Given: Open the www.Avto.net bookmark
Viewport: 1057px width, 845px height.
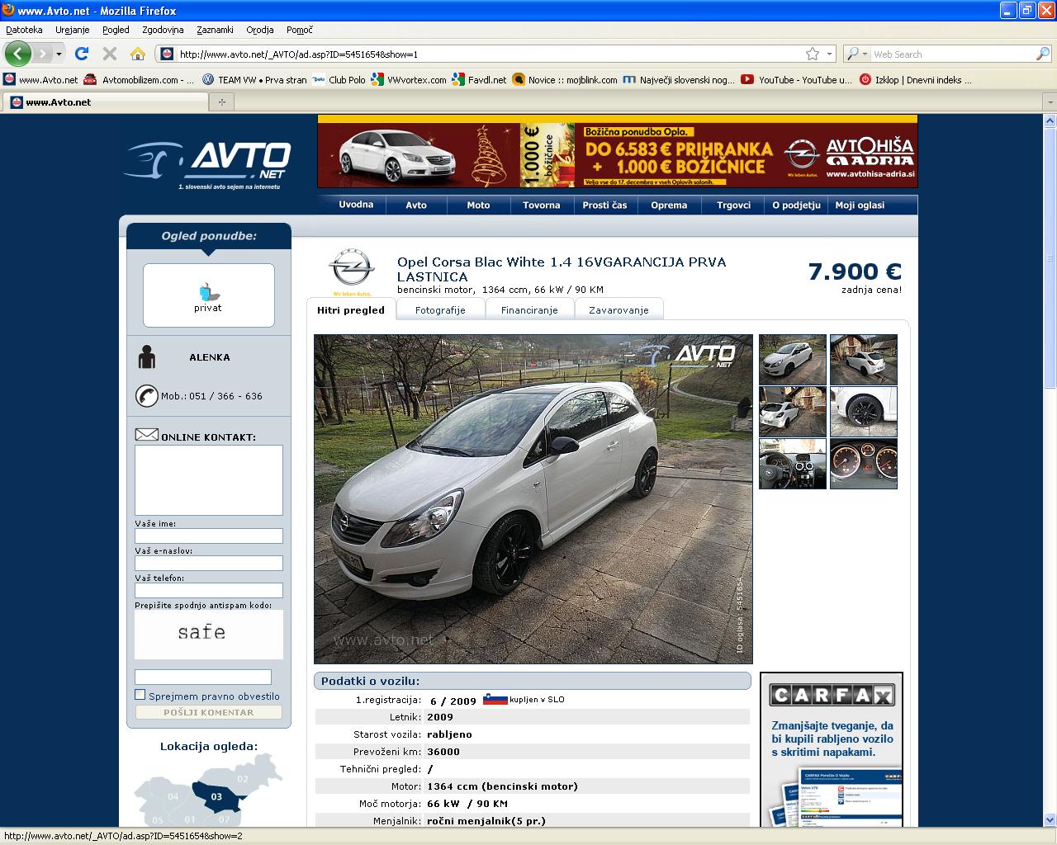Looking at the screenshot, I should click(x=40, y=80).
